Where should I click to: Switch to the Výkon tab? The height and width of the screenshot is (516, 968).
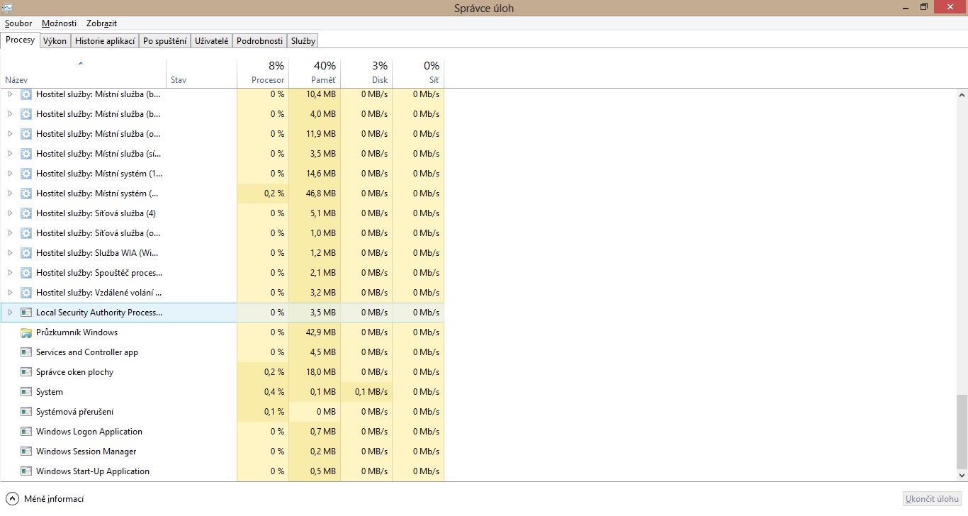55,41
